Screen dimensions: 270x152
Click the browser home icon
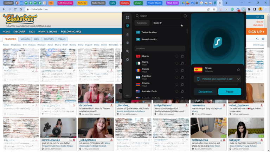(x=21, y=9)
